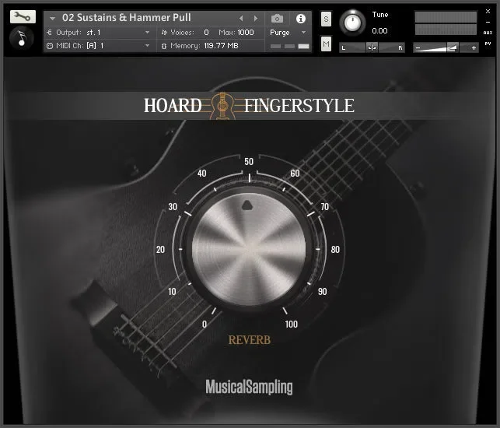Open the Output st. 1 dropdown

99,32
